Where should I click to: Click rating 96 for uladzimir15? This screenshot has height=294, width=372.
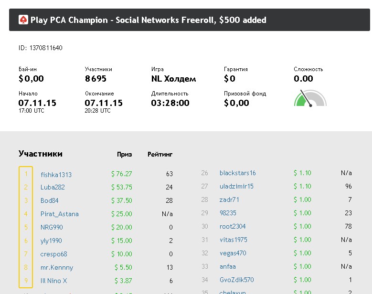point(349,186)
